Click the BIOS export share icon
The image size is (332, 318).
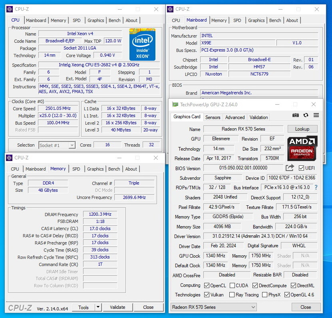[290, 168]
